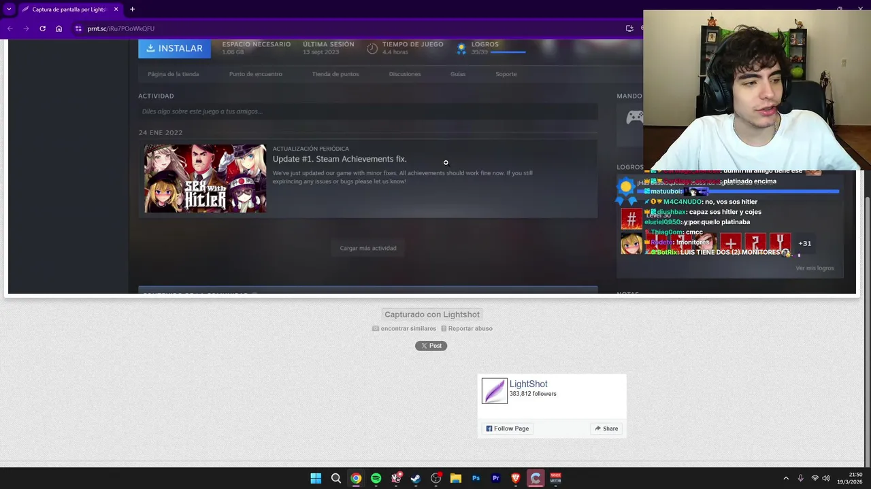Click the Logros achievement progress bar
Image resolution: width=871 pixels, height=489 pixels.
[x=508, y=52]
